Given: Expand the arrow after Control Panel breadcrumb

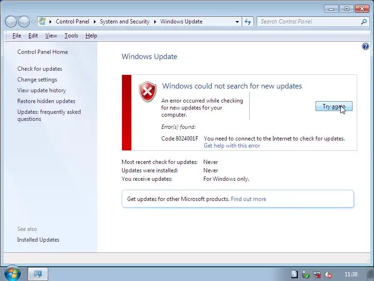Looking at the screenshot, I should tap(95, 22).
